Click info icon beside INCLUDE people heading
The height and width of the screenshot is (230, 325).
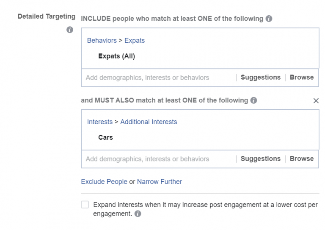click(x=269, y=19)
